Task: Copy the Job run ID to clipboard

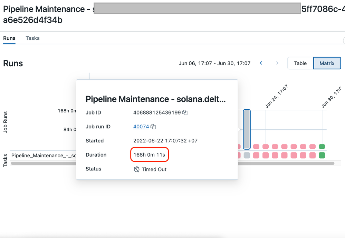Action: tap(153, 127)
